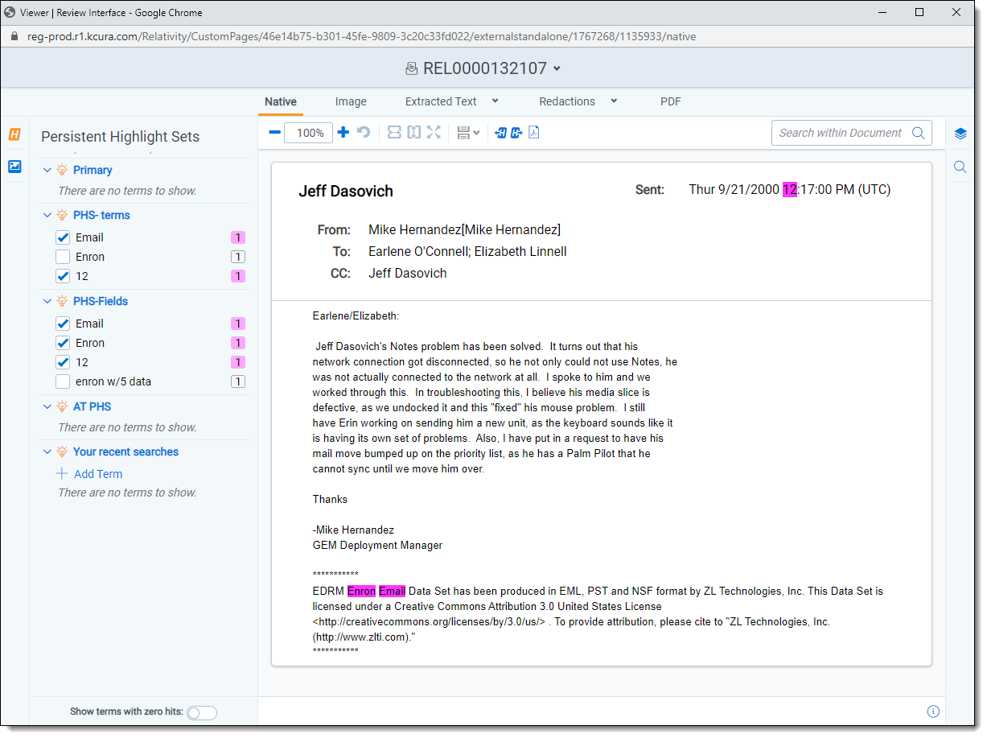
Task: Uncheck Email under PHS- terms
Action: click(63, 237)
